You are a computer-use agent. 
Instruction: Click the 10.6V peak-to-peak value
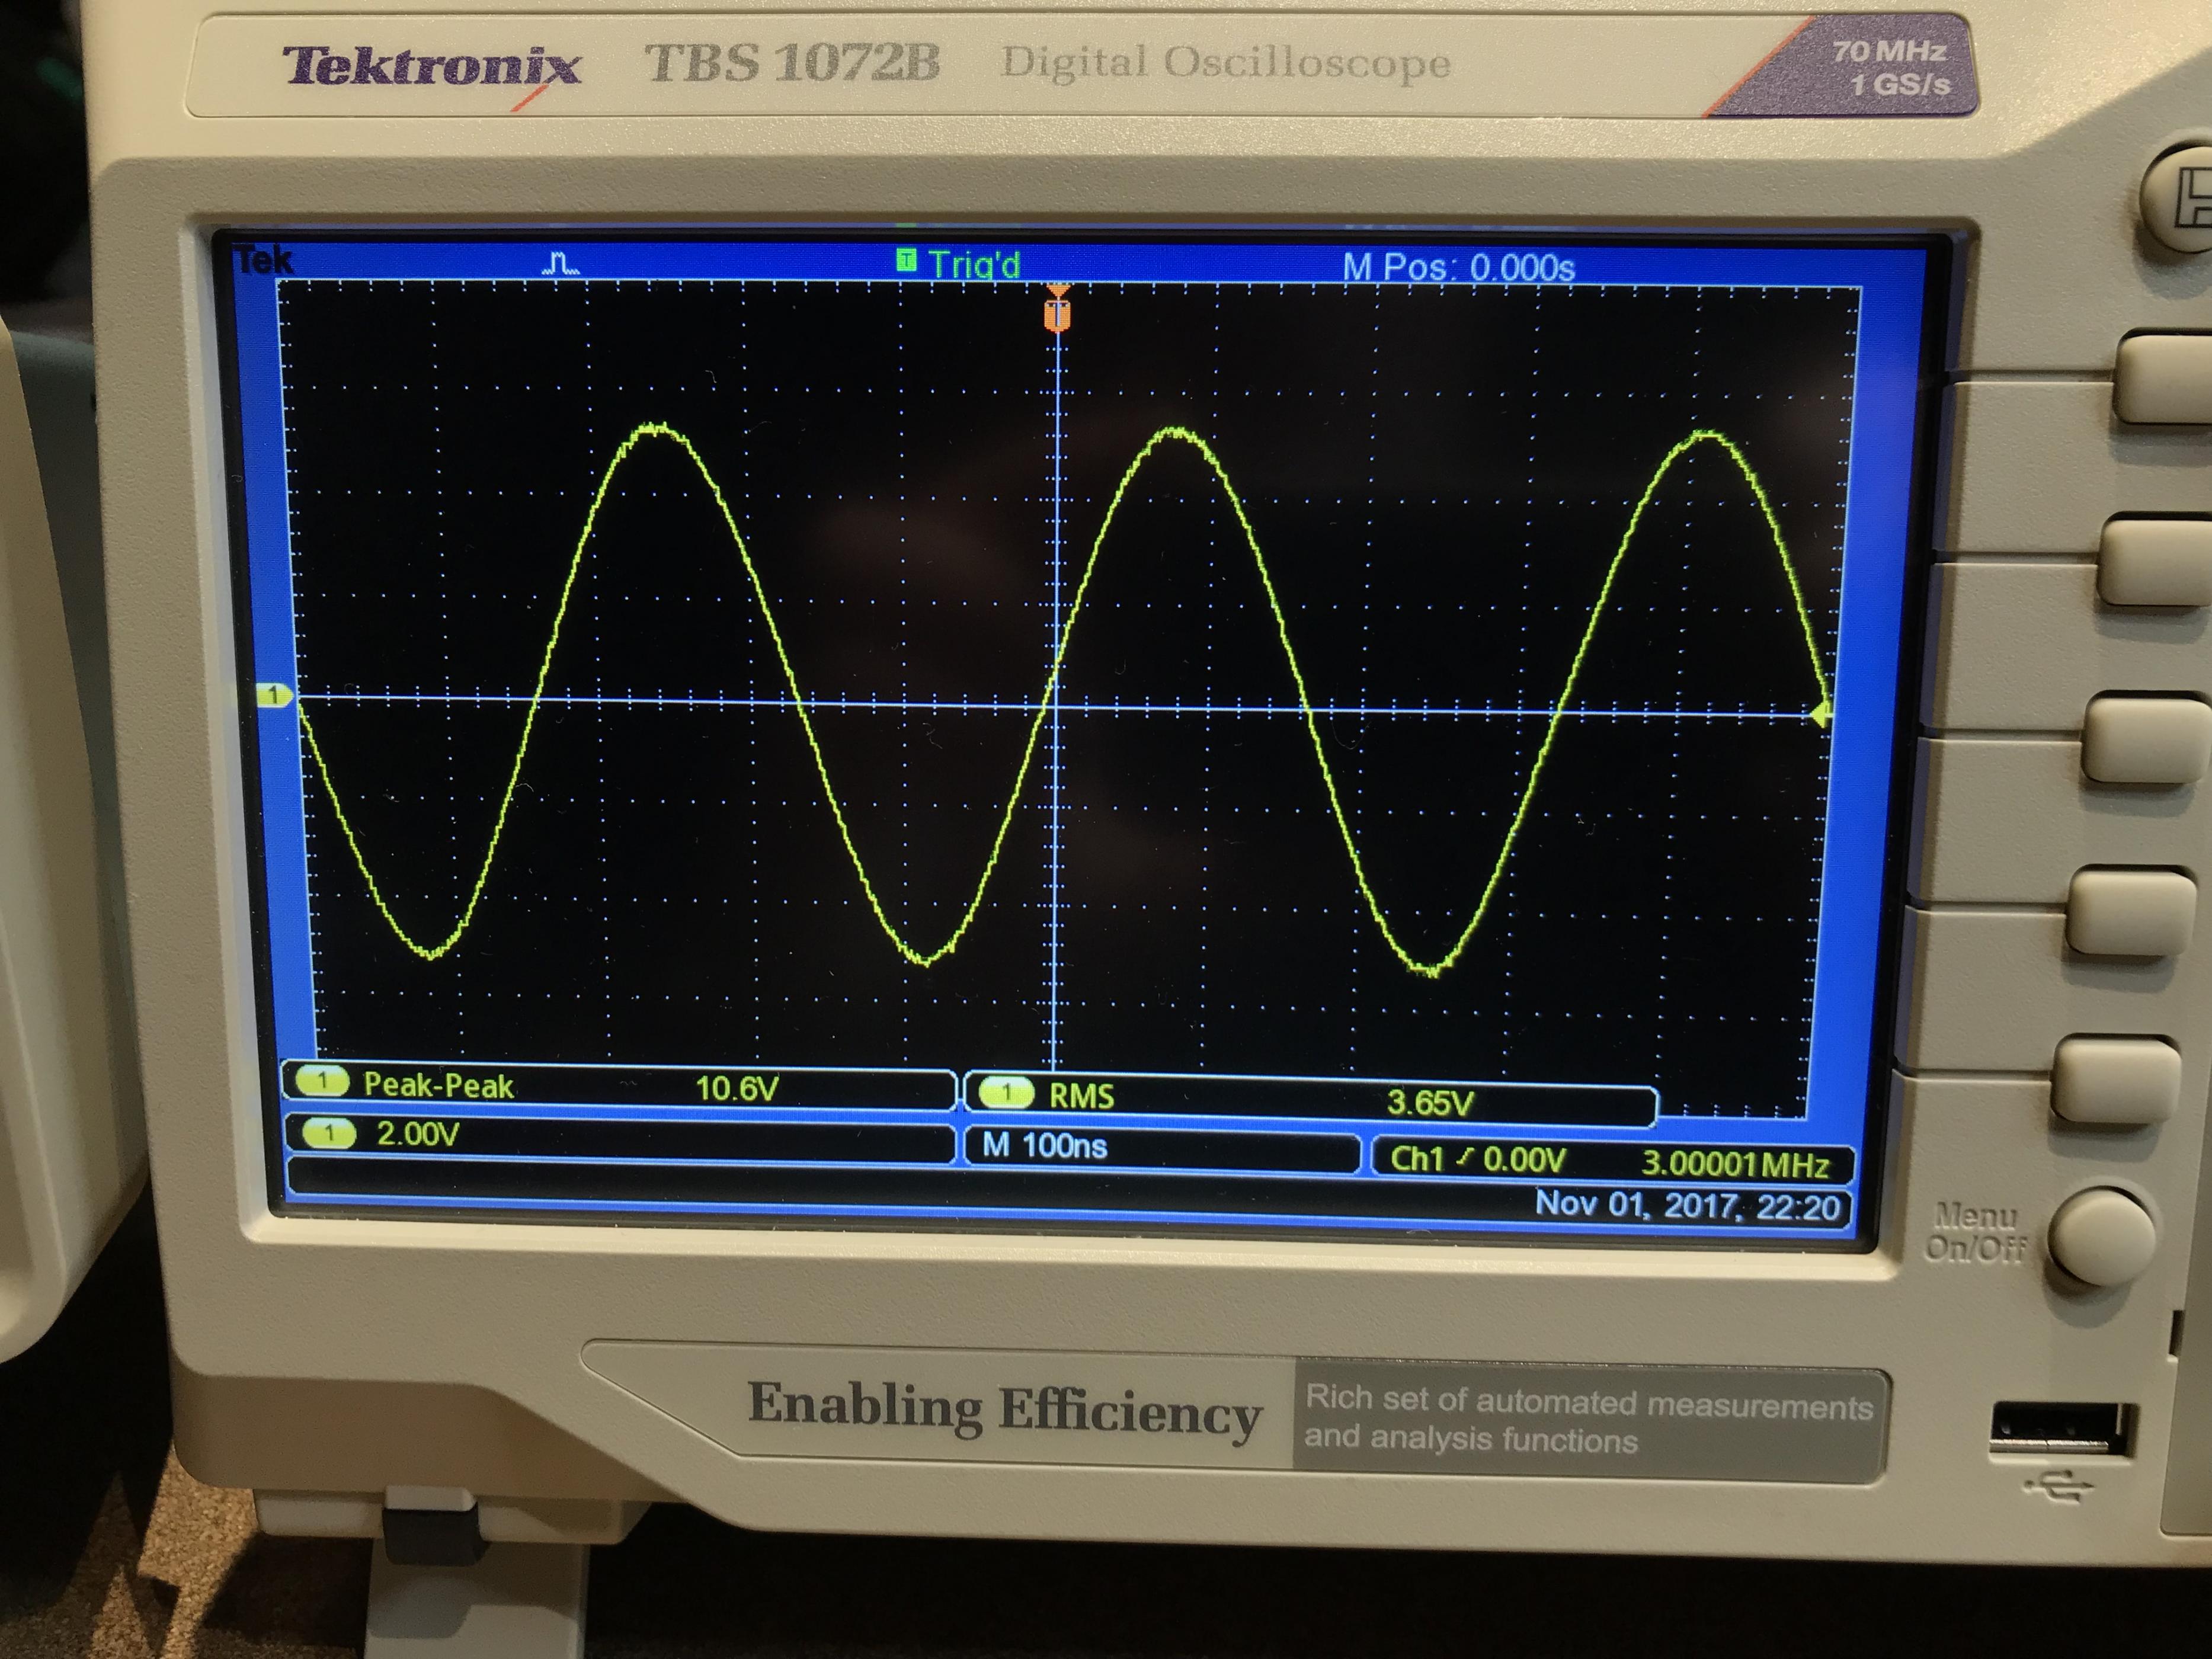(x=737, y=1088)
